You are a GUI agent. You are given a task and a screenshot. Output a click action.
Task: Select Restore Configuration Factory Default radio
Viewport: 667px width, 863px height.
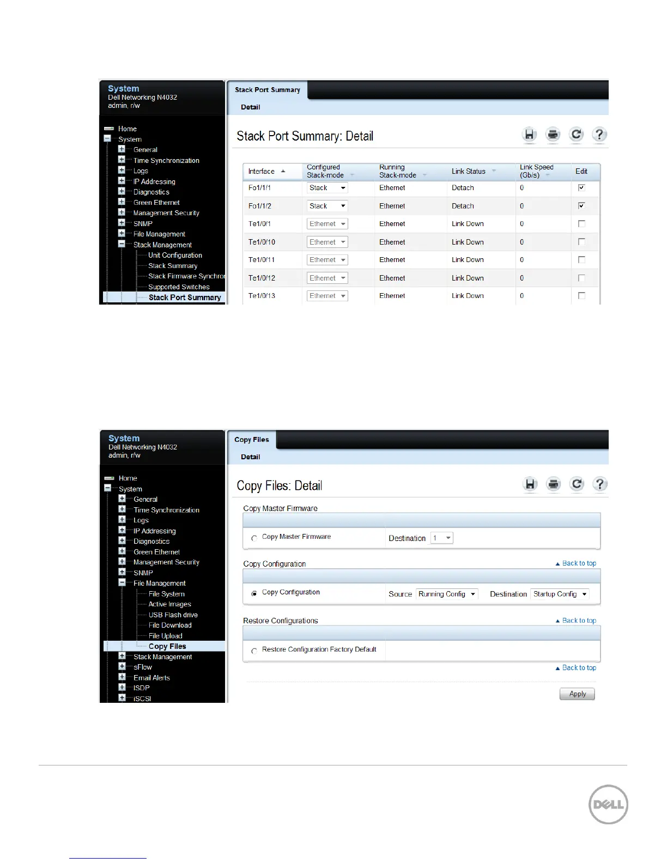pyautogui.click(x=254, y=651)
